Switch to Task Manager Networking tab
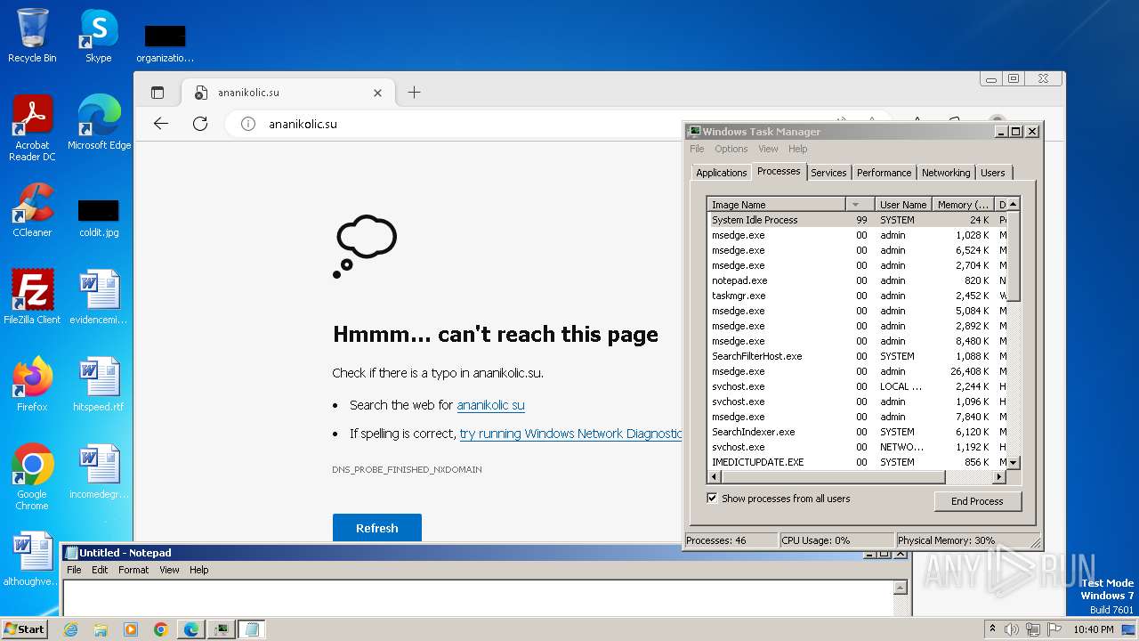 [x=945, y=173]
